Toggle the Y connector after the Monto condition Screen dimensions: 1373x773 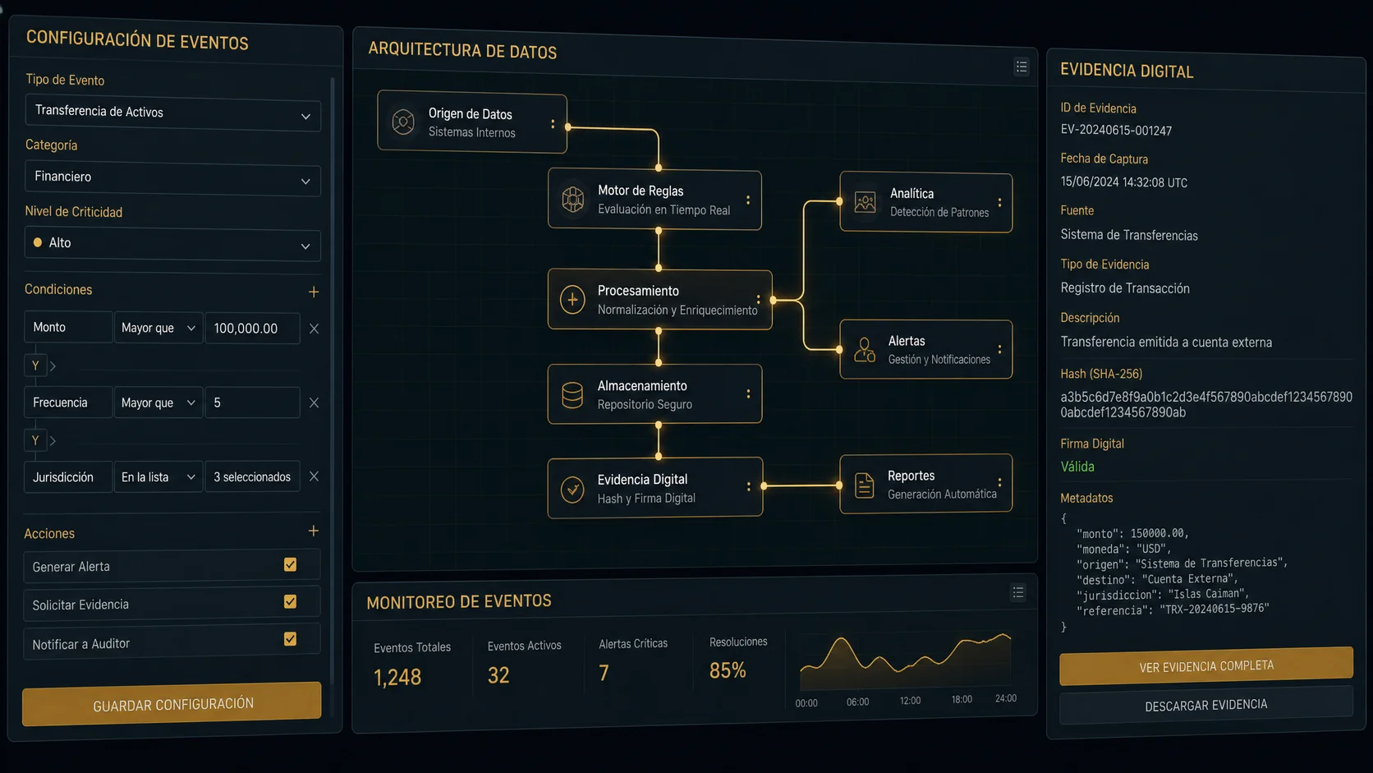[35, 366]
